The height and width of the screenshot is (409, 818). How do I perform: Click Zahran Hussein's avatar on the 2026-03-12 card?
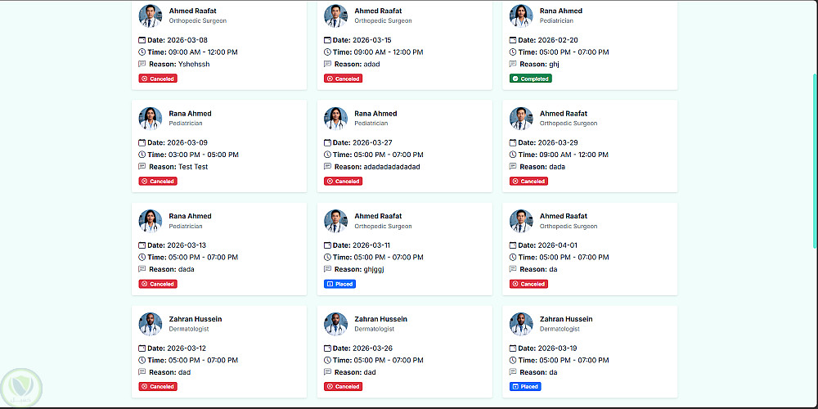[x=150, y=323]
